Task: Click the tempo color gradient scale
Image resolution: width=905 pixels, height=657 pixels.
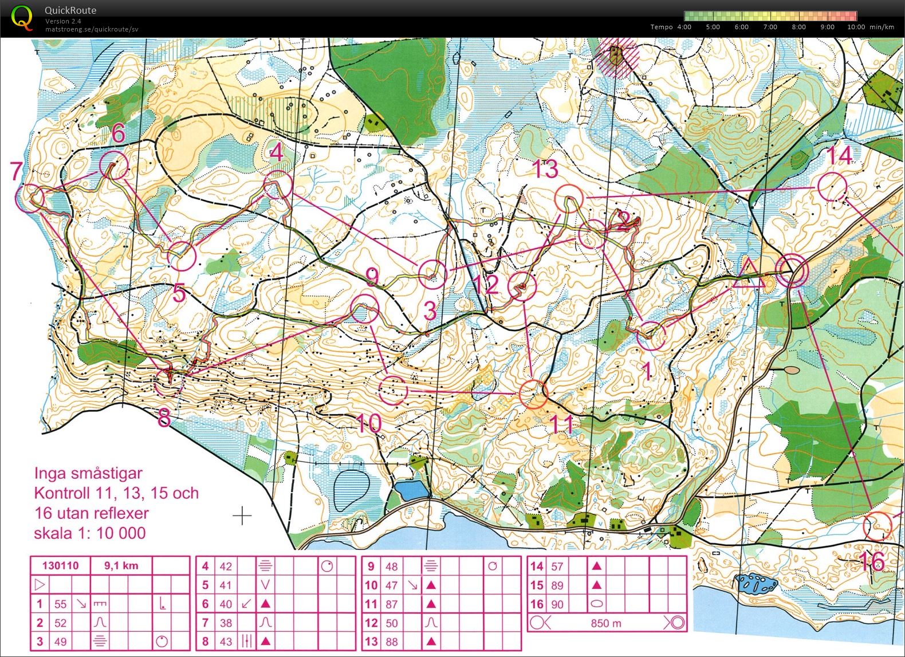Action: point(770,16)
